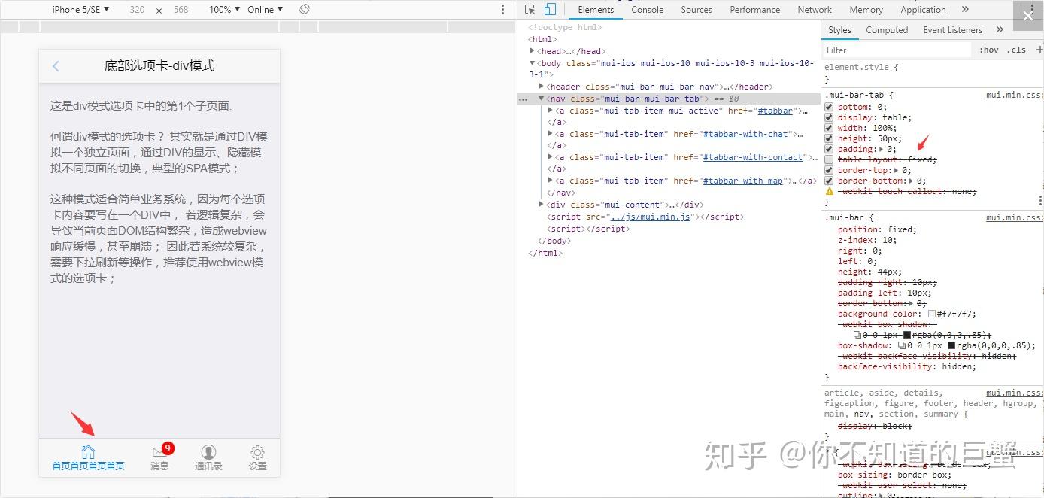Image resolution: width=1044 pixels, height=498 pixels.
Task: Tap the 通讯录 contacts icon
Action: 208,451
